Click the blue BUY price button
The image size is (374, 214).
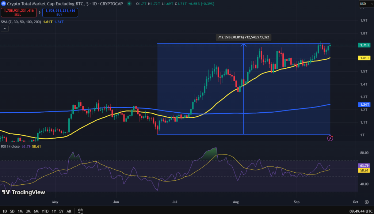(x=60, y=12)
